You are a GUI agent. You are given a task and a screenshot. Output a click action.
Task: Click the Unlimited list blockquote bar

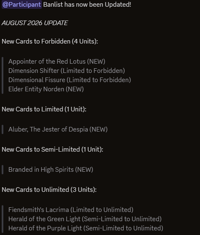[3, 219]
